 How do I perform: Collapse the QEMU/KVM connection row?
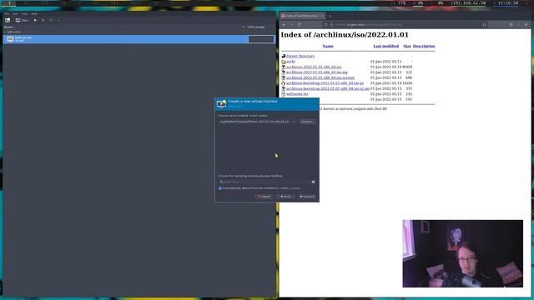pyautogui.click(x=5, y=32)
